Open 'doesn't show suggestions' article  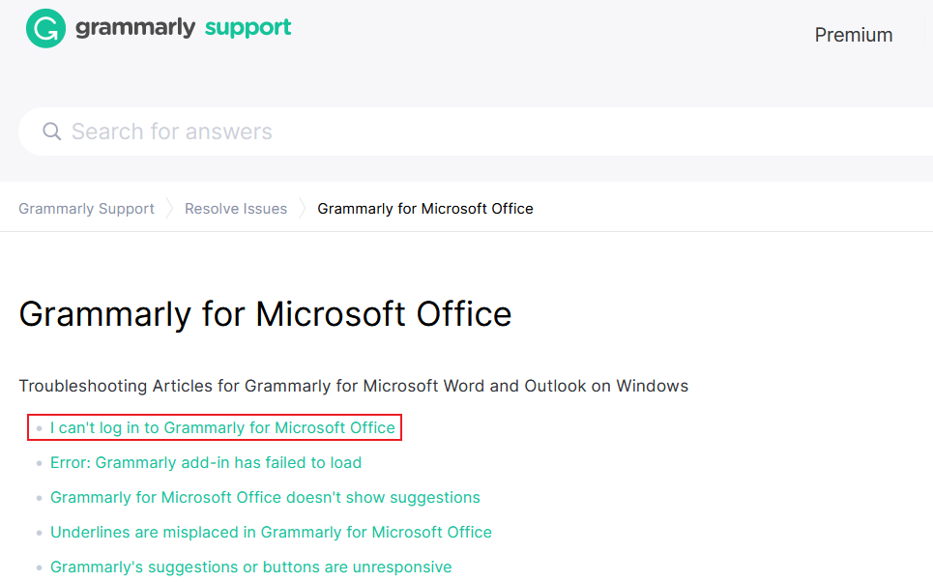265,498
